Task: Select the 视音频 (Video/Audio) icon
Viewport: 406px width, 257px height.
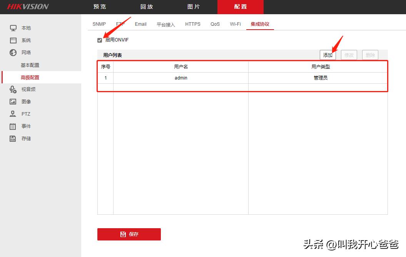Action: point(13,89)
